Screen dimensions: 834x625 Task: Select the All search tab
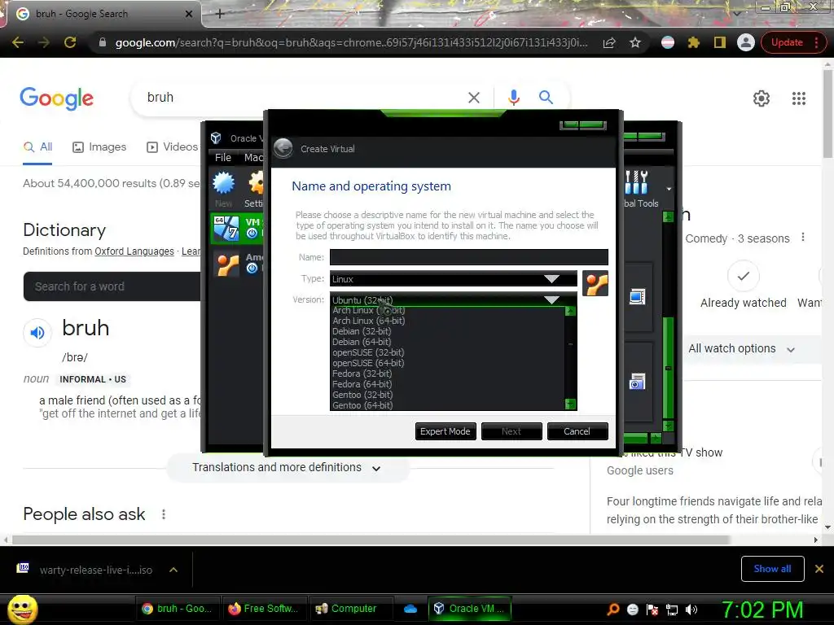click(x=37, y=146)
